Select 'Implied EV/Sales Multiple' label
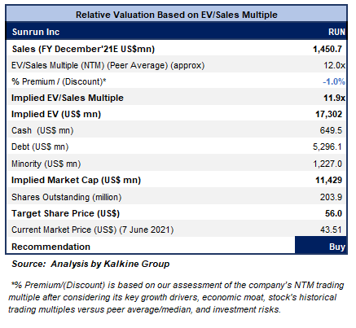Screen dimensions: 356x328 (68, 98)
